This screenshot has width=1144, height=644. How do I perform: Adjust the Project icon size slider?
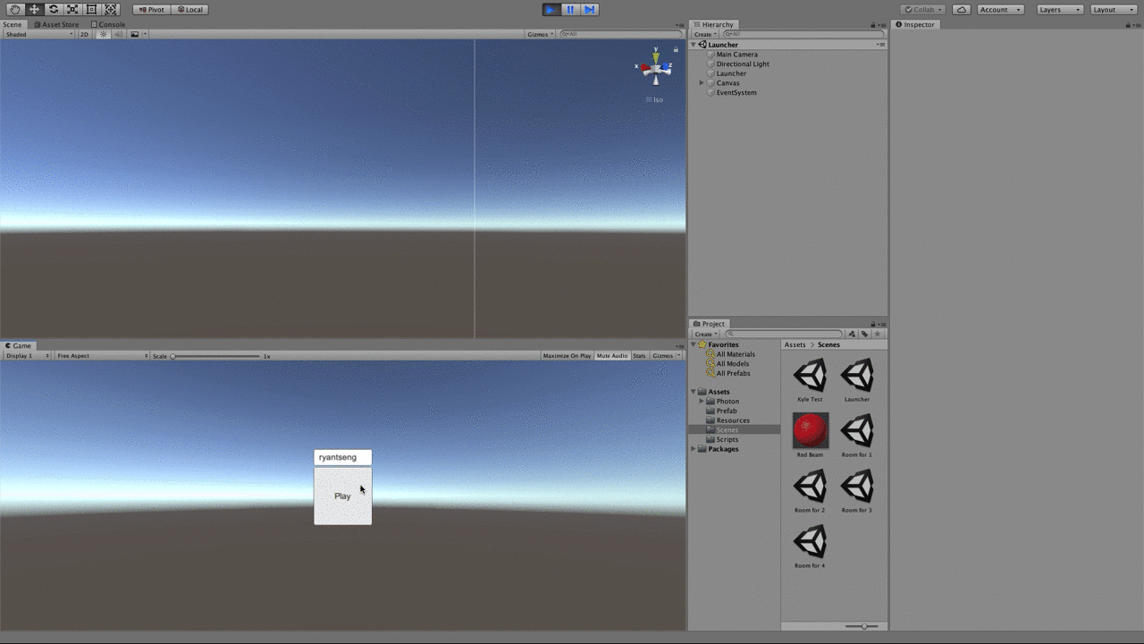862,626
